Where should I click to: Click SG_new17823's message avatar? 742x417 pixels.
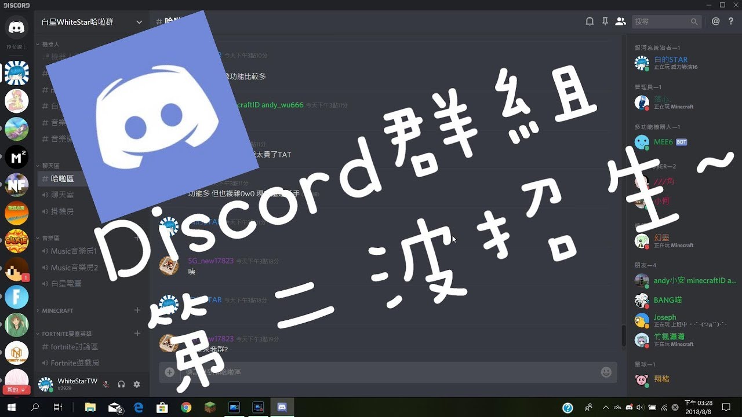169,265
